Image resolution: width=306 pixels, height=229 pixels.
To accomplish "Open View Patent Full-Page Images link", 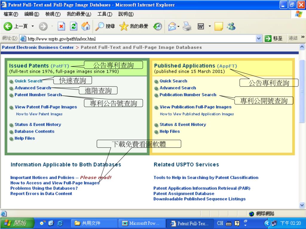I will [x=46, y=107].
